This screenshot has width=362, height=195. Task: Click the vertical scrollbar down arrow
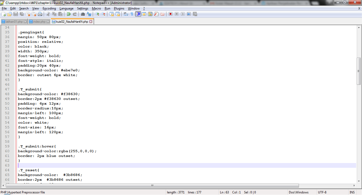359,181
